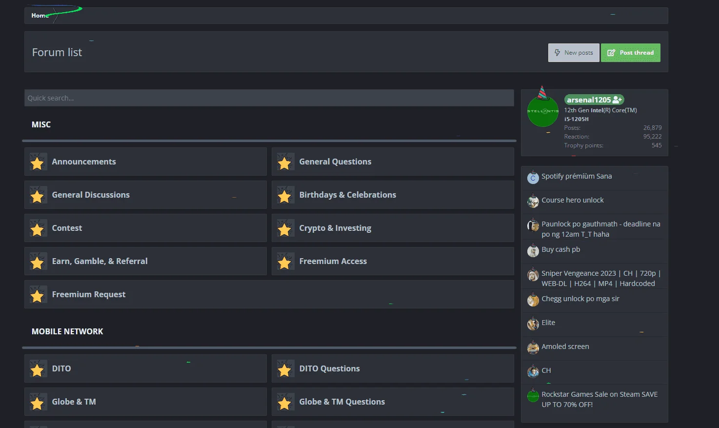The width and height of the screenshot is (719, 428).
Task: Open thread Course hero unlock
Action: 573,200
